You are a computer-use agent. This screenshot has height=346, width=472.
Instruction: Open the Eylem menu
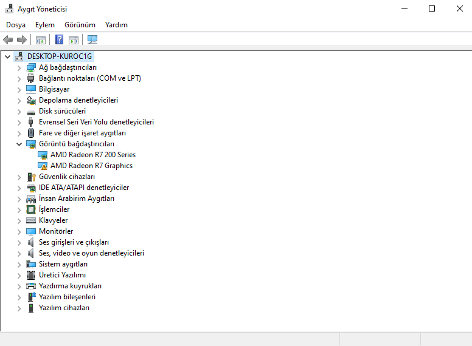point(45,25)
